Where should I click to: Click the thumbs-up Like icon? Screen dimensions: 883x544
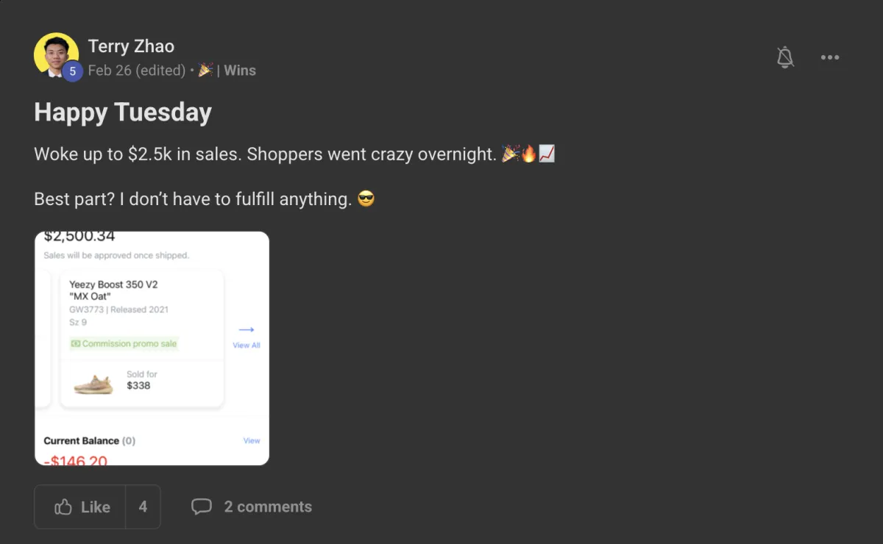[63, 507]
